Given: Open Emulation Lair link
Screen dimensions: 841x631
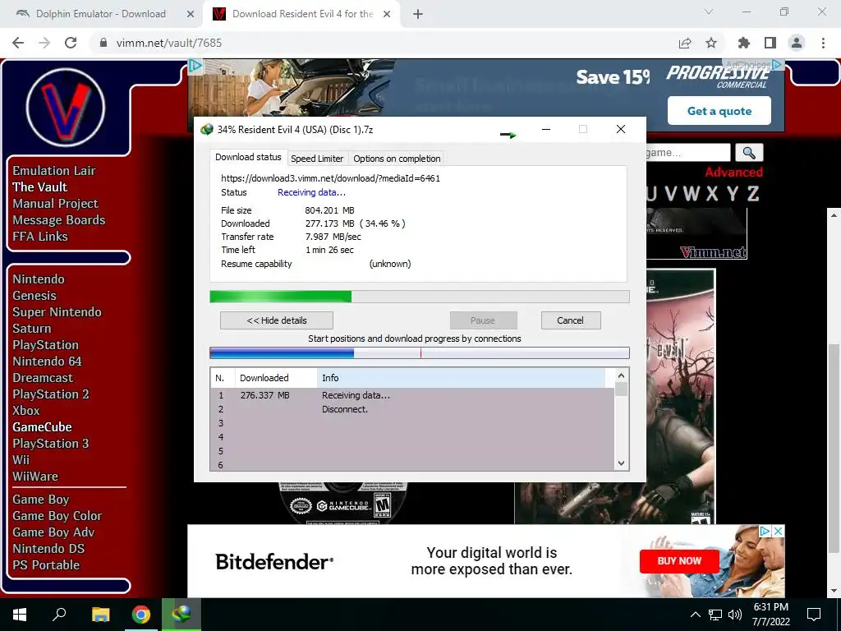Looking at the screenshot, I should click(x=54, y=171).
